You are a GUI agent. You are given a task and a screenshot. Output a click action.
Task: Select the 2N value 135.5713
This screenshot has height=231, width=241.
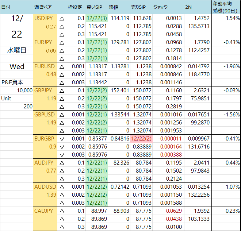[199, 26]
